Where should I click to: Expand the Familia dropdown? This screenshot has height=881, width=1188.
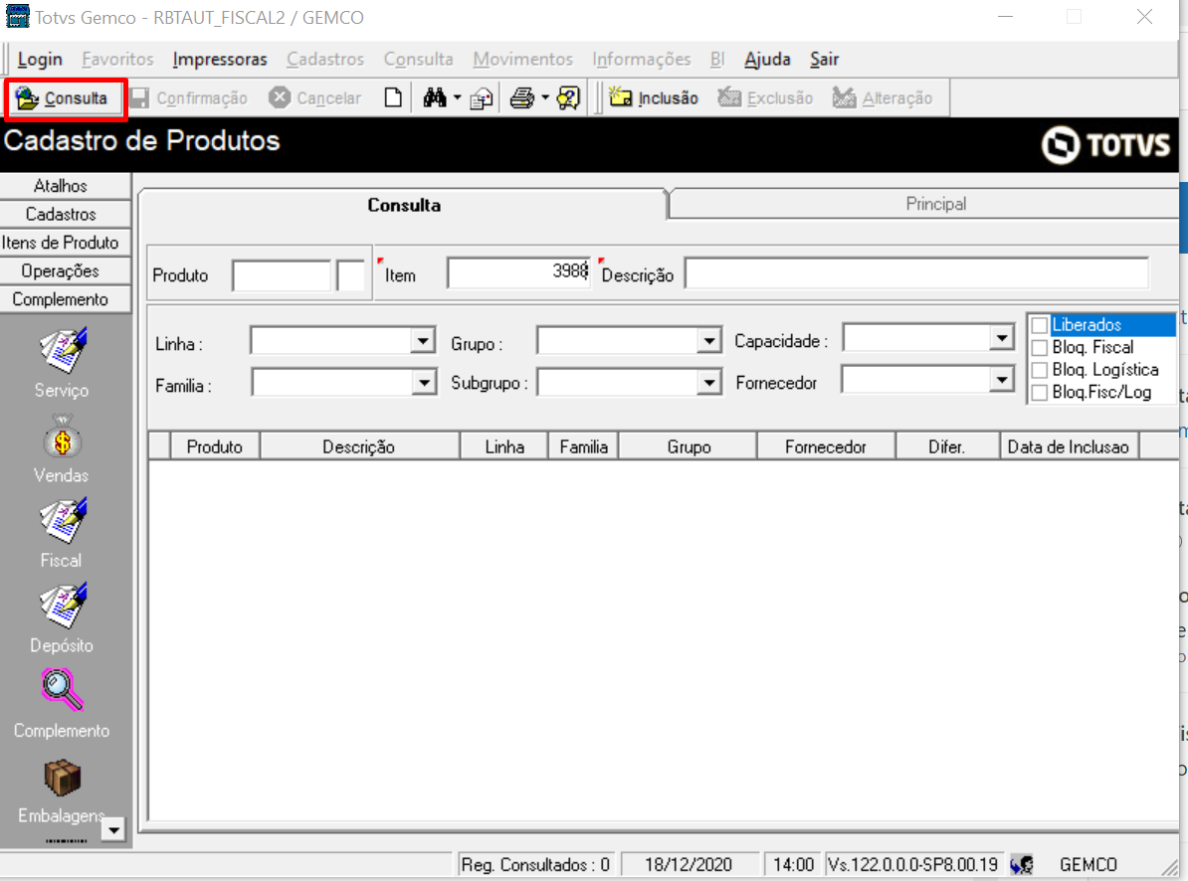424,383
